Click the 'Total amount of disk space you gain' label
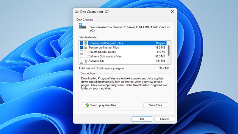This screenshot has width=238, height=134. coord(101,68)
